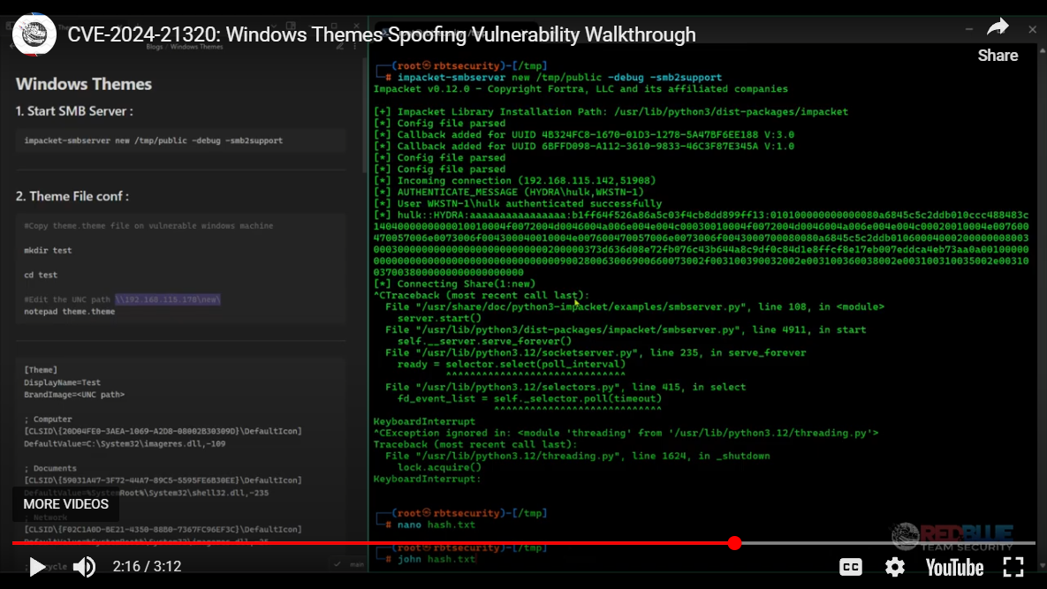Click the 'nano hash.txt' command
Viewport: 1047px width, 589px height.
436,525
